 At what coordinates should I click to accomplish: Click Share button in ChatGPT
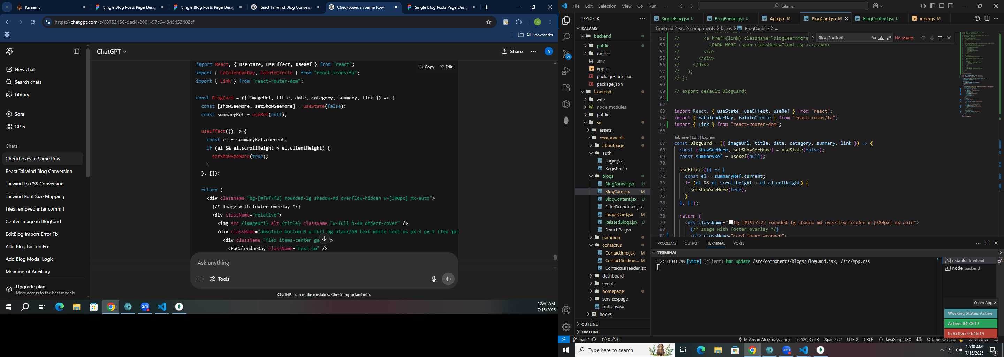click(x=512, y=52)
